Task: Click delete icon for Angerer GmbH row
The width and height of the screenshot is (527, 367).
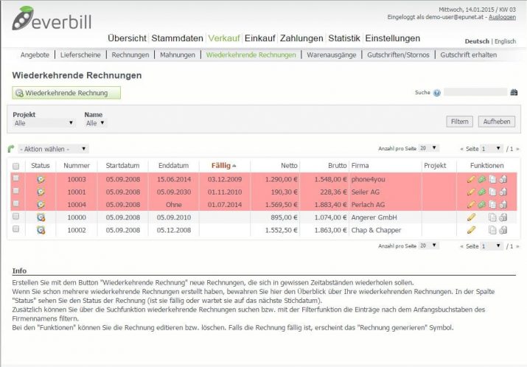Action: click(x=503, y=217)
